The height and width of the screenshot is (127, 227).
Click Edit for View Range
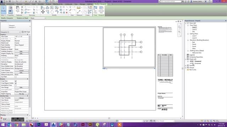point(21,87)
